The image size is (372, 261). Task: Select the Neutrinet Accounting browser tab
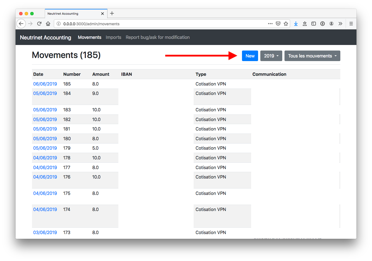76,14
